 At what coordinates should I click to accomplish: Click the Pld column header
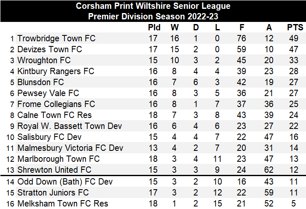click(x=154, y=27)
